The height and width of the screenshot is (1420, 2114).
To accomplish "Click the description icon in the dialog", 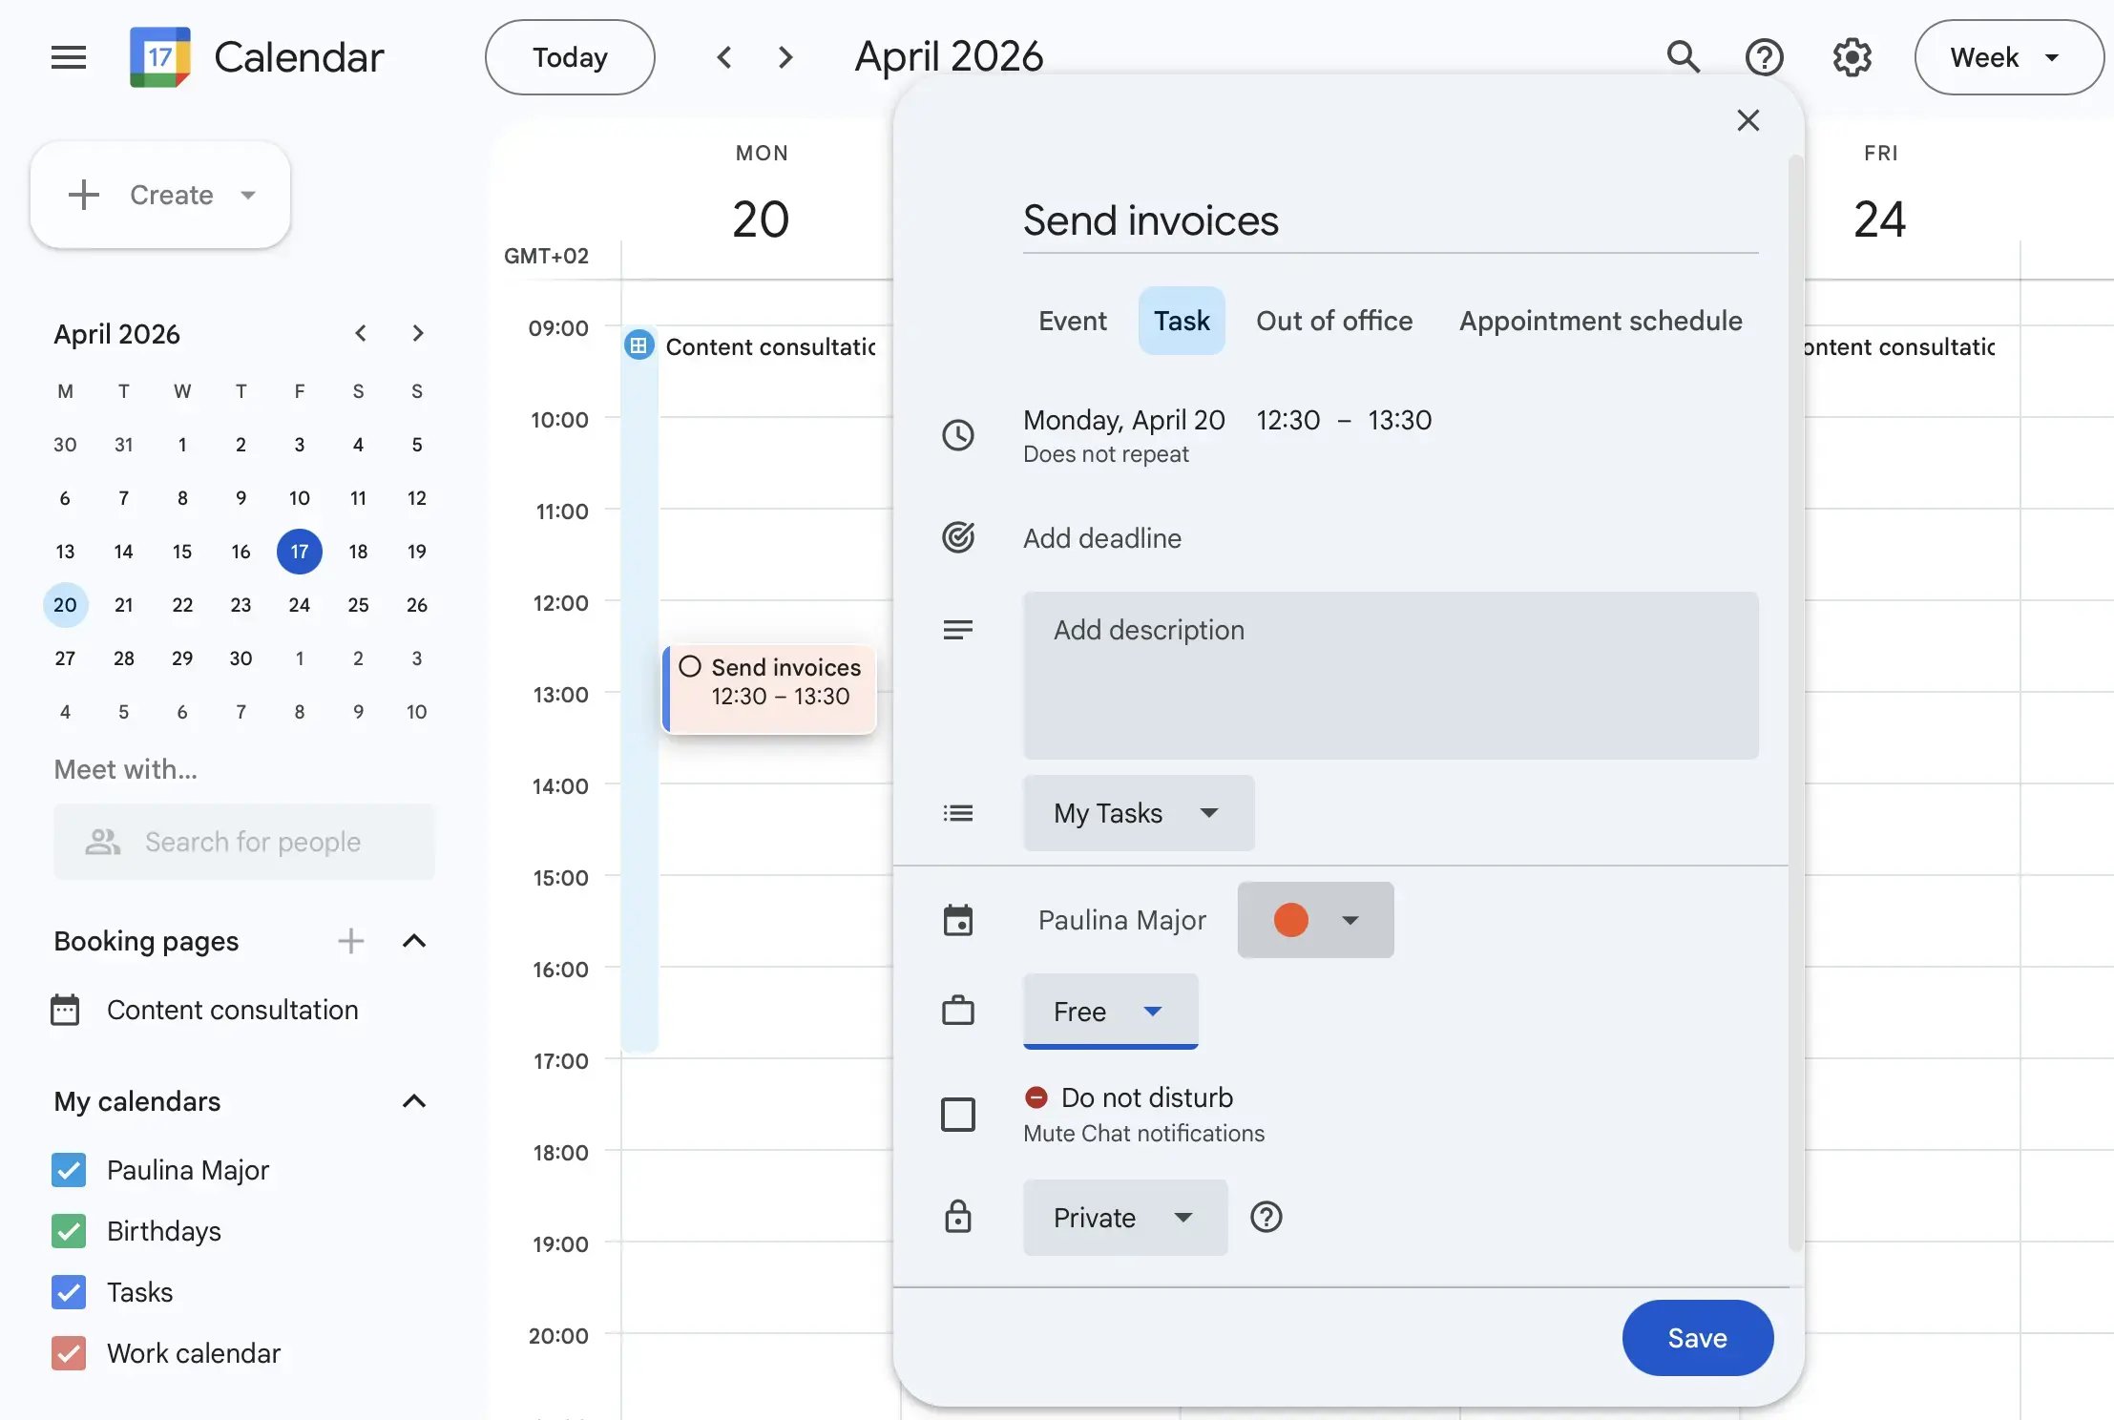I will coord(958,629).
